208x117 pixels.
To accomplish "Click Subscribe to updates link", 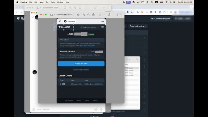I will coord(81,70).
